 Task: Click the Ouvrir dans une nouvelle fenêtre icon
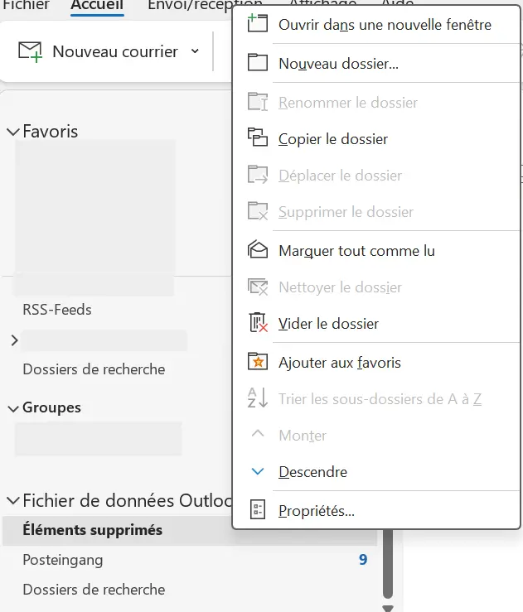(x=258, y=23)
